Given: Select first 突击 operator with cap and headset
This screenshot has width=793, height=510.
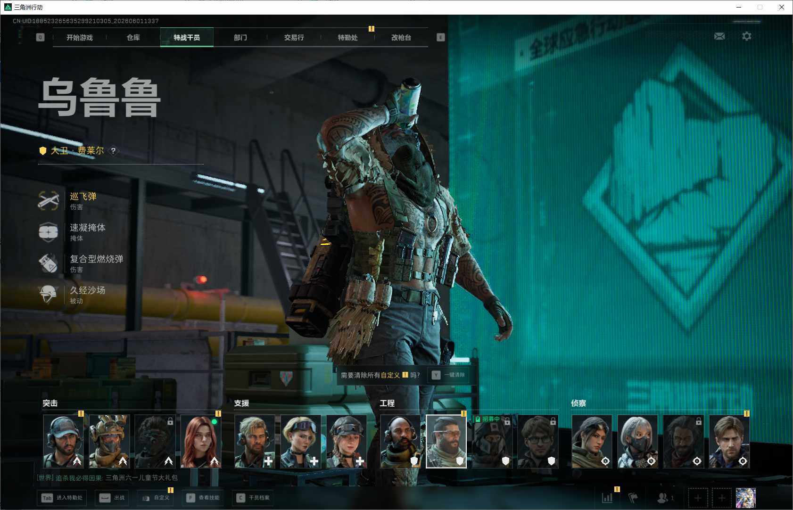Looking at the screenshot, I should (x=64, y=441).
